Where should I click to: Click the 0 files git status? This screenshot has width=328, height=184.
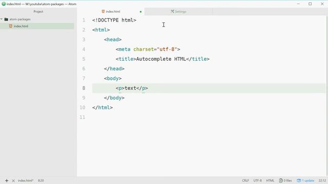click(285, 180)
